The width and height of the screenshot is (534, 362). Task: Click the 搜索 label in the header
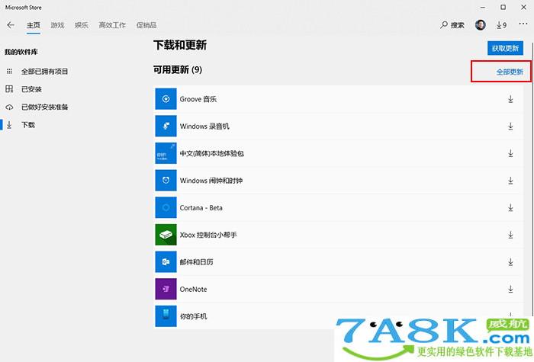(458, 25)
